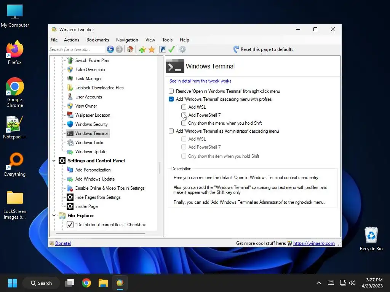
Task: Open the Recycle Bin desktop icon
Action: [x=371, y=239]
